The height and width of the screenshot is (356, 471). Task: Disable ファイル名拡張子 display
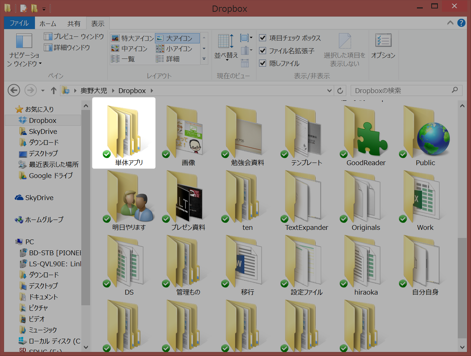point(263,50)
